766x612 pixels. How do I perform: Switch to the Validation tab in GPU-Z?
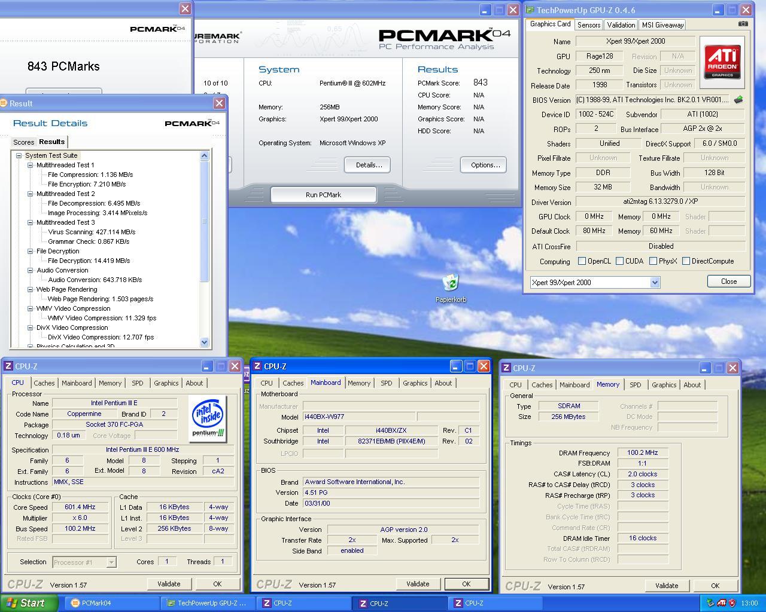621,25
